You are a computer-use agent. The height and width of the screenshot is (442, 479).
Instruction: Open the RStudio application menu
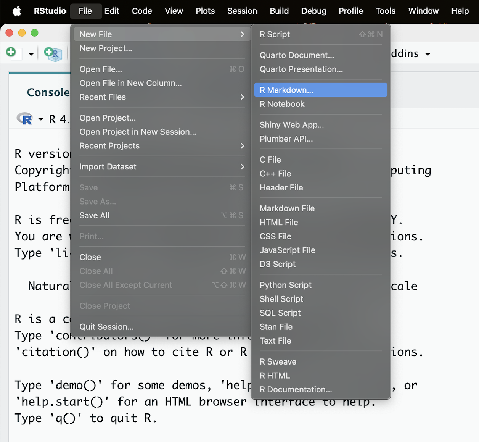50,11
